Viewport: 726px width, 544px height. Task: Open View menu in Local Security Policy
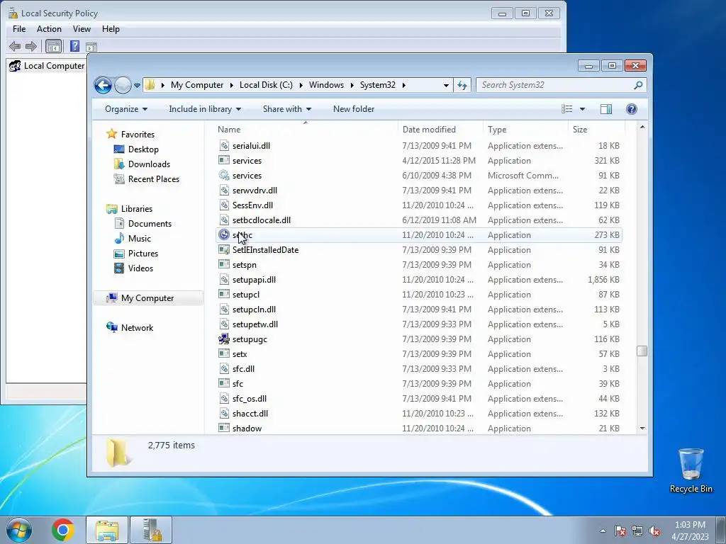[82, 28]
